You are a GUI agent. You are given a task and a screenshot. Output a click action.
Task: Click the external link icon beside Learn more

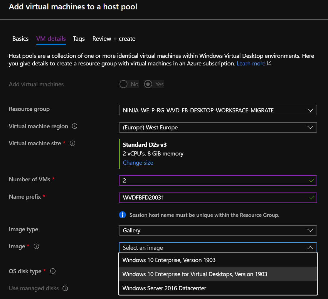[269, 63]
